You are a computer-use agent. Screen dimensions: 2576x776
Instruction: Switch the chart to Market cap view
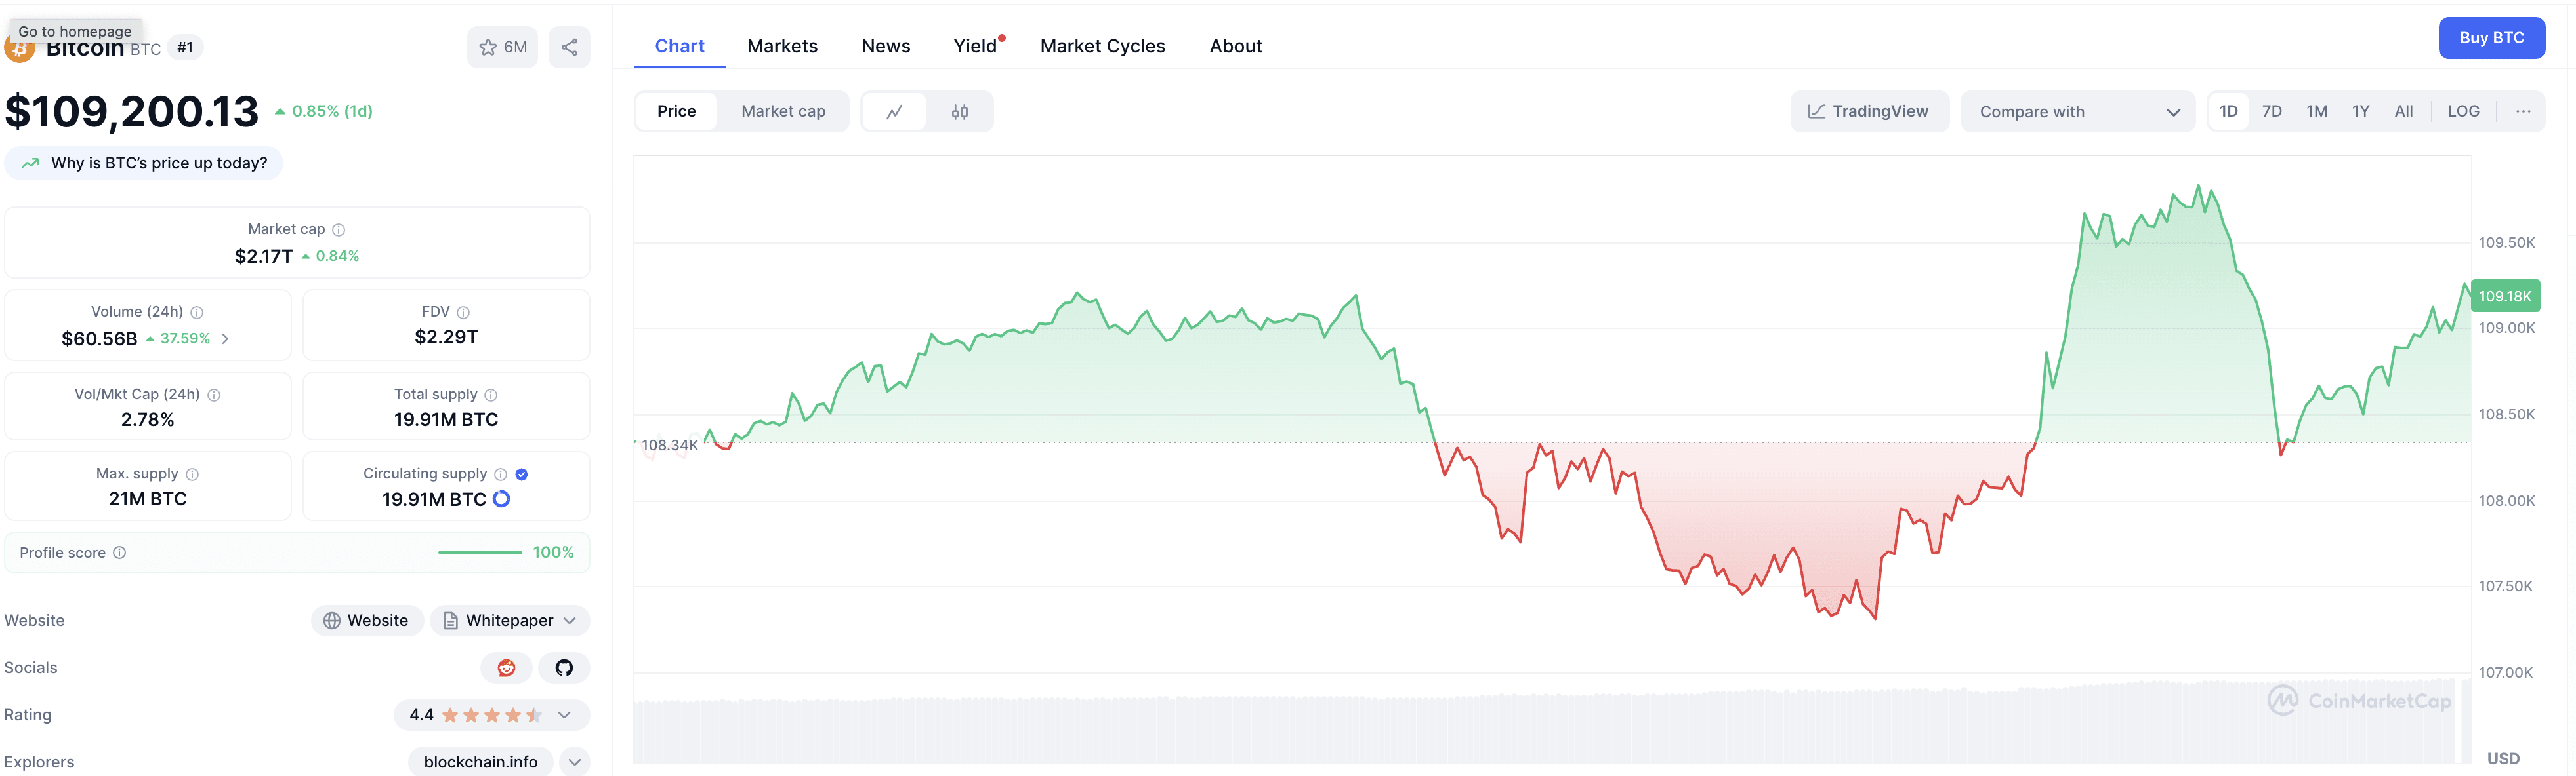783,111
